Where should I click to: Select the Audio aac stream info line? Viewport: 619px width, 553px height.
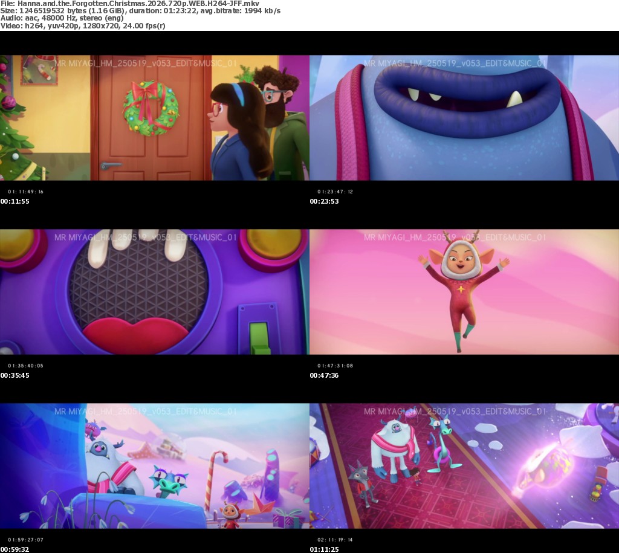coord(62,19)
